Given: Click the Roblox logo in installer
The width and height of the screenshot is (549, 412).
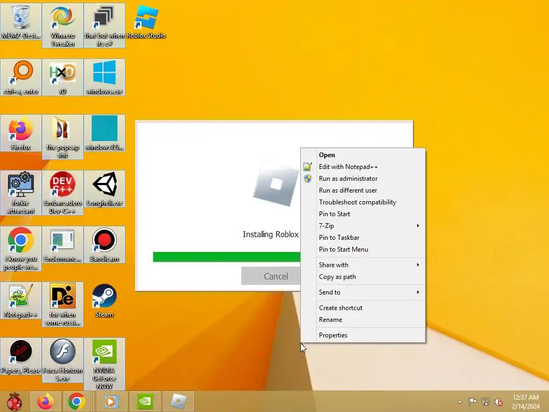Looking at the screenshot, I should pos(276,184).
